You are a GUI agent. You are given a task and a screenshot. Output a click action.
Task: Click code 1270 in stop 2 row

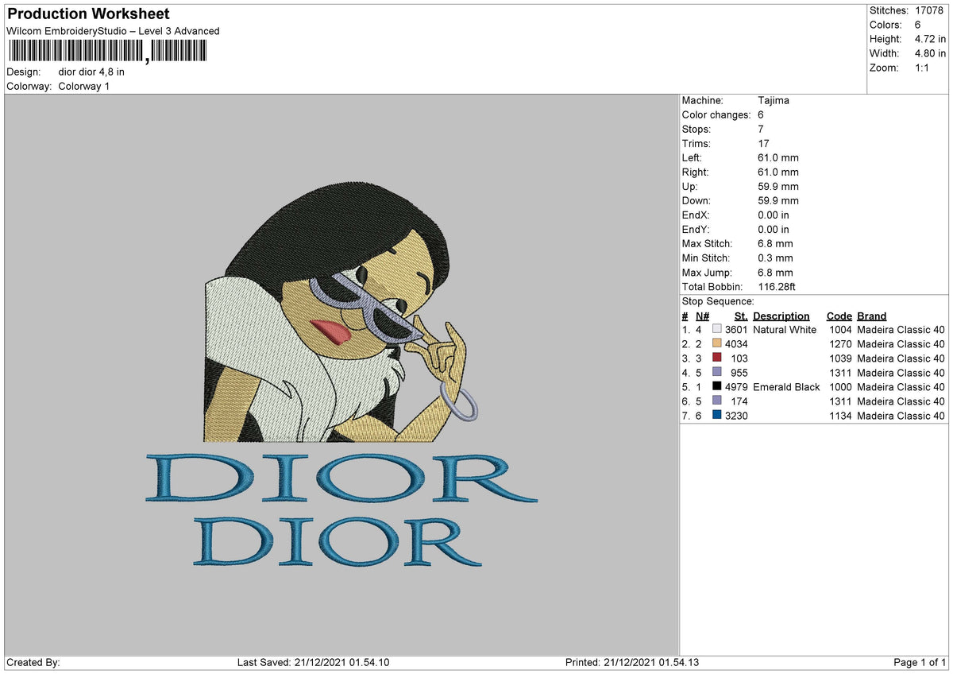tap(840, 344)
